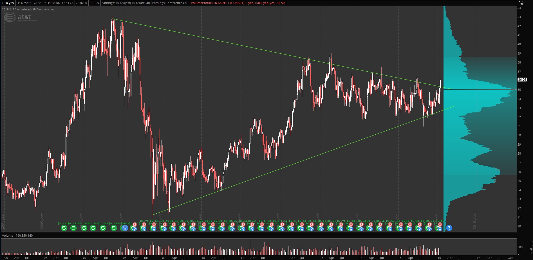Click the D: 1/25/16 date field
The image size is (533, 260).
pos(24,3)
